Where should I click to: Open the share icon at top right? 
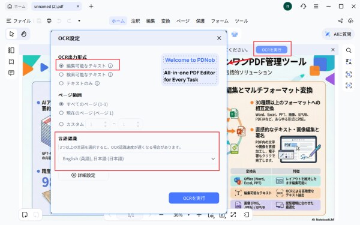(340, 21)
